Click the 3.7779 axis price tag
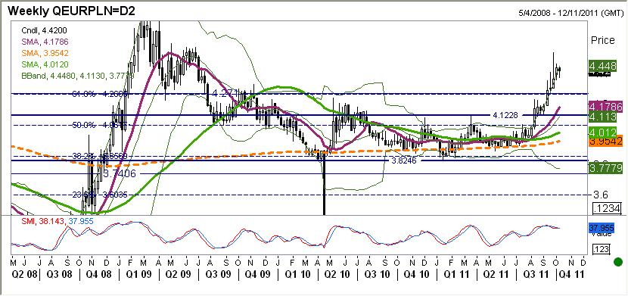 (605, 168)
